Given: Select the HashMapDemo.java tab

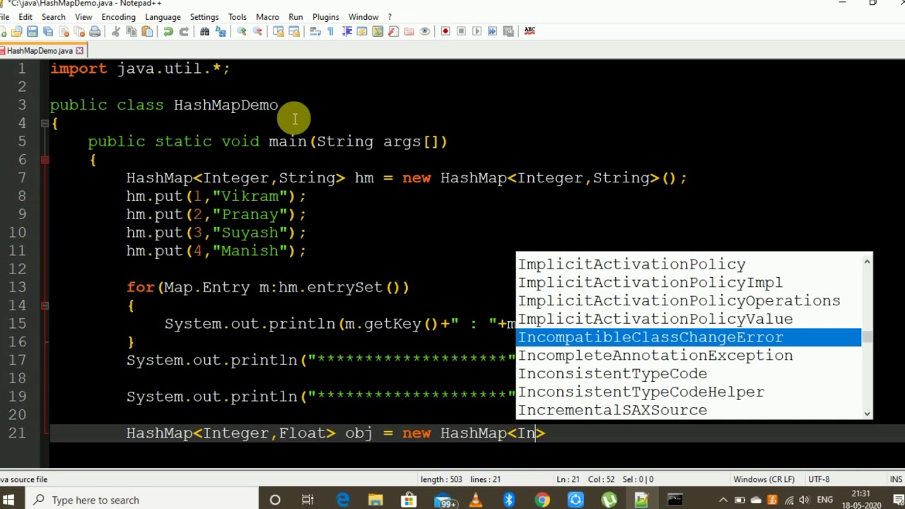Looking at the screenshot, I should tap(40, 51).
